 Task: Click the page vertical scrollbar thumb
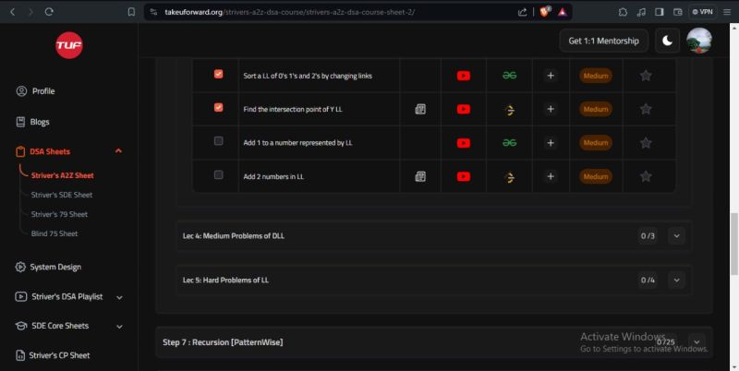click(x=734, y=244)
